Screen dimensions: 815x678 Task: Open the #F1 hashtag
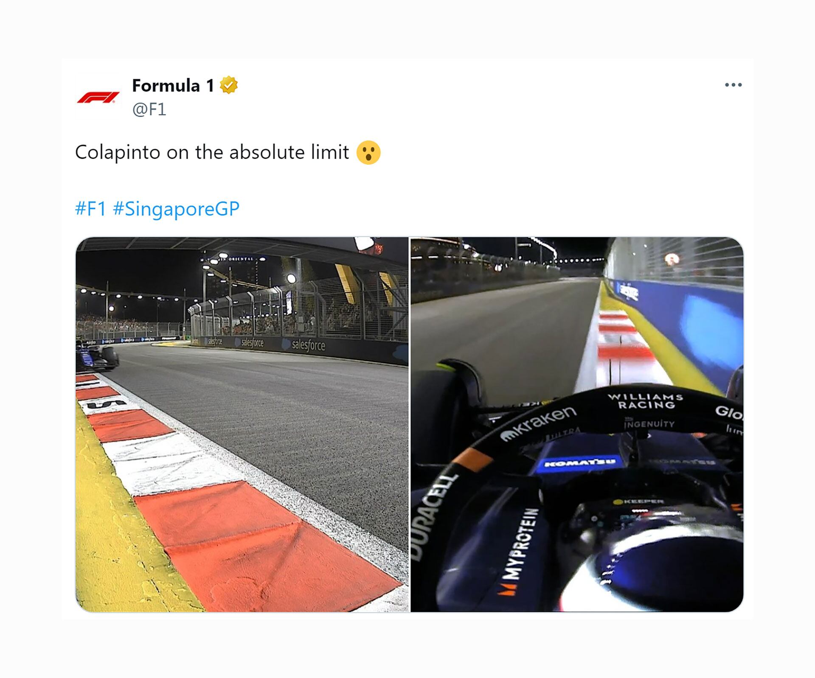point(90,208)
